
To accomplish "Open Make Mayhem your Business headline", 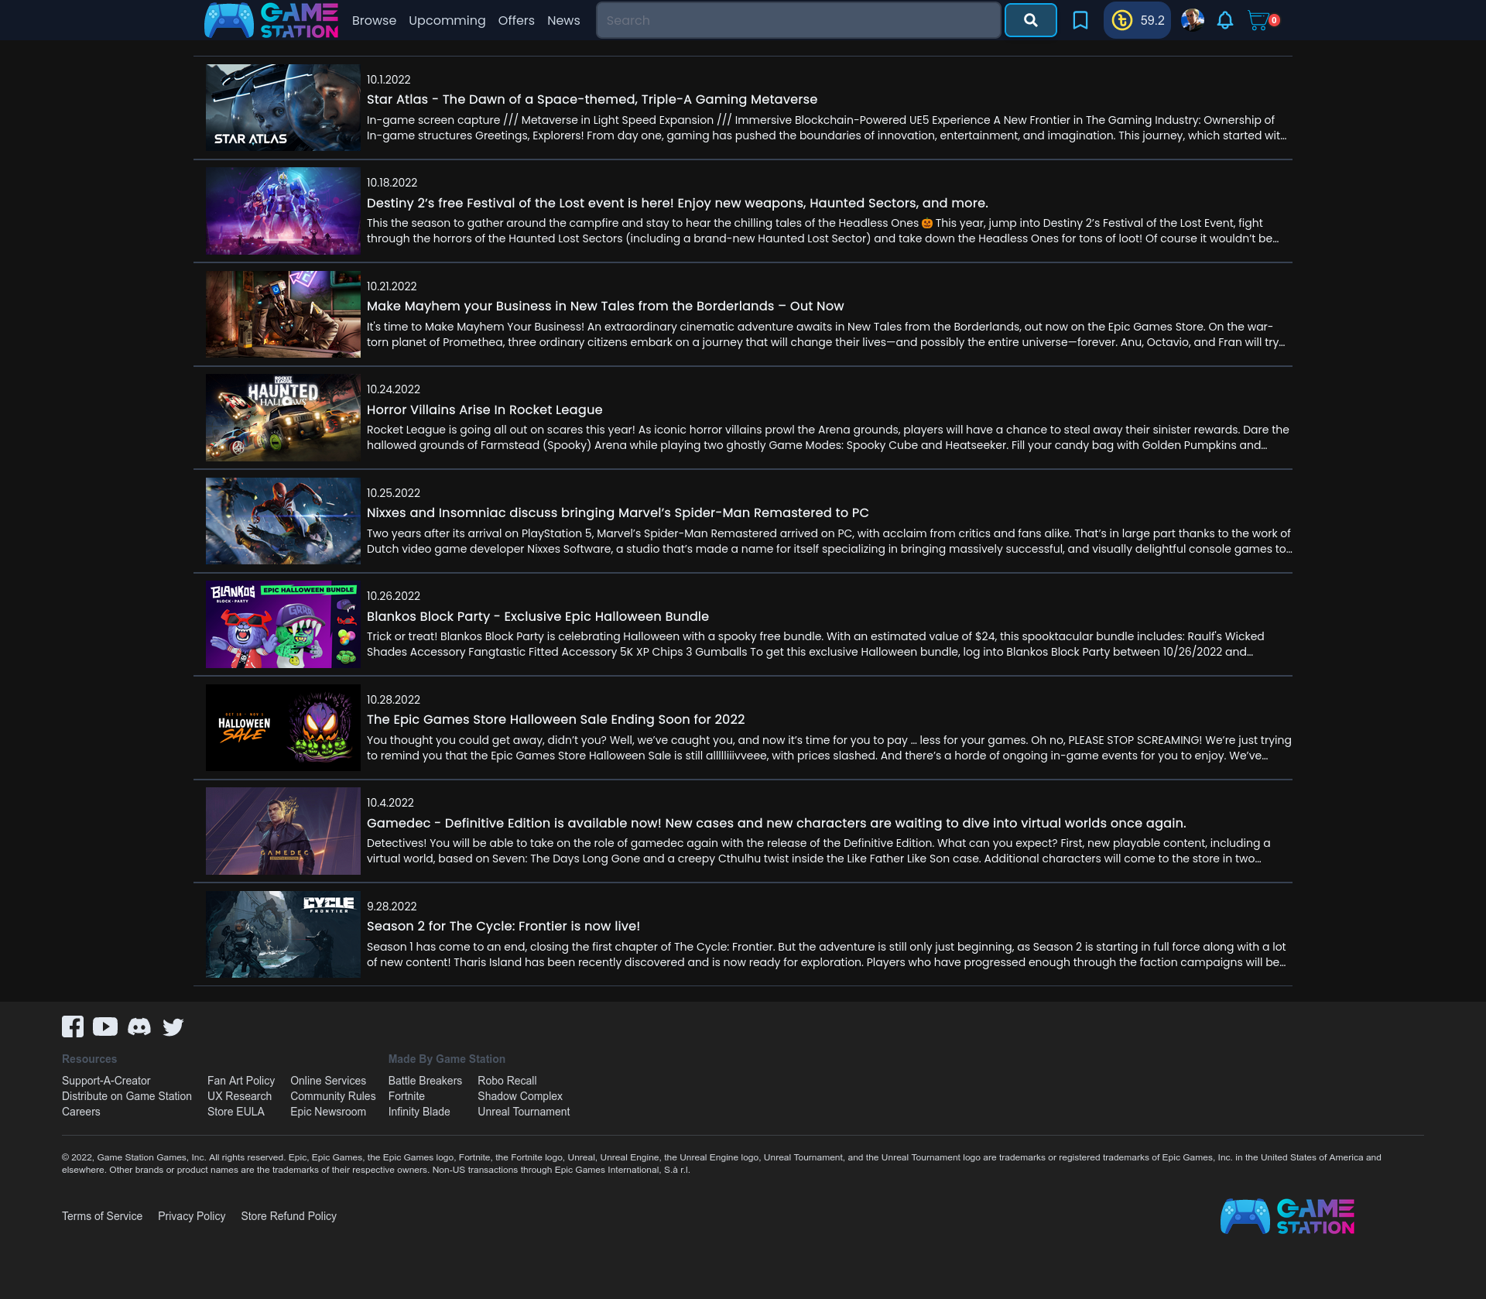I will (x=605, y=306).
